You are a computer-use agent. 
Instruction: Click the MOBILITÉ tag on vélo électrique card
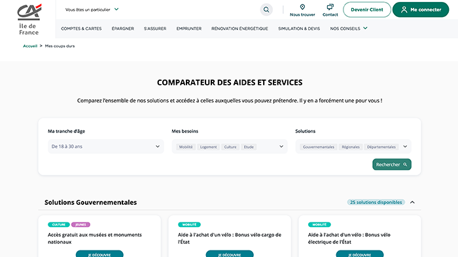click(x=319, y=224)
